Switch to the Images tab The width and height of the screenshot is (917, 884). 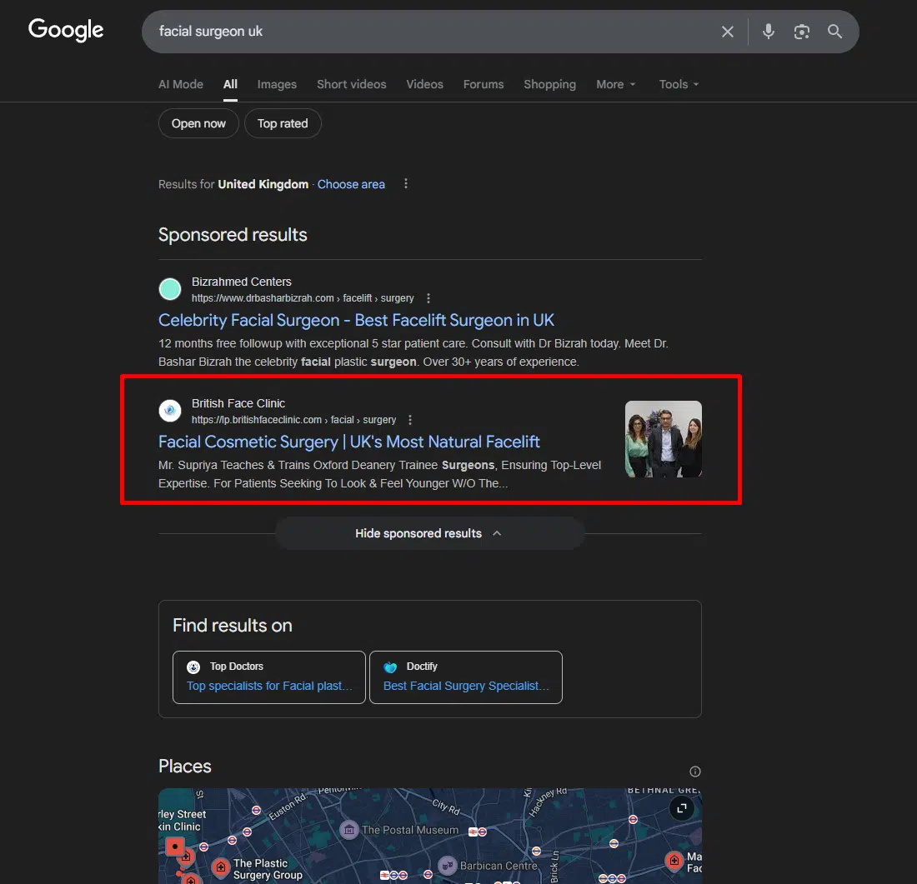coord(277,84)
